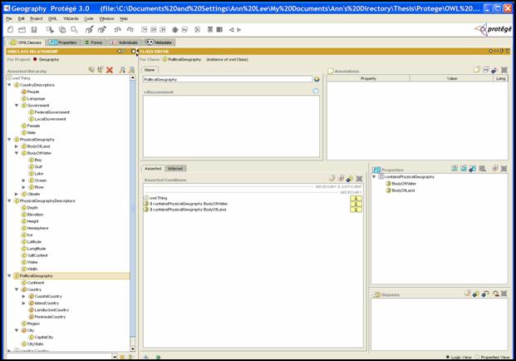This screenshot has width=516, height=361.
Task: Click the first create icon in Disjoints header
Action: click(467, 294)
